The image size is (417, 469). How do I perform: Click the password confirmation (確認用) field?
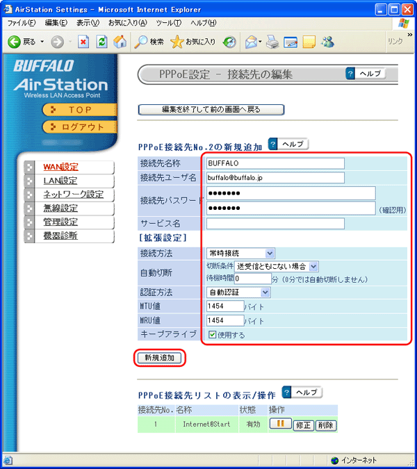[x=291, y=208]
